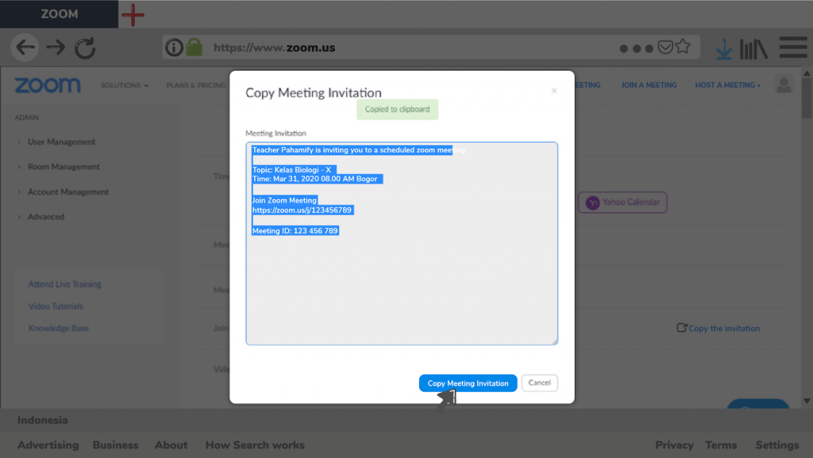
Task: Click the browser forward arrow
Action: 56,48
